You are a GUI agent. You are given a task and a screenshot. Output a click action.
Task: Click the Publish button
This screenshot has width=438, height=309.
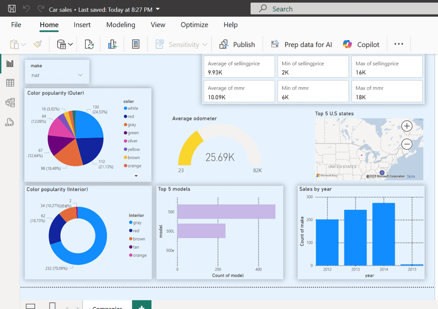(237, 44)
